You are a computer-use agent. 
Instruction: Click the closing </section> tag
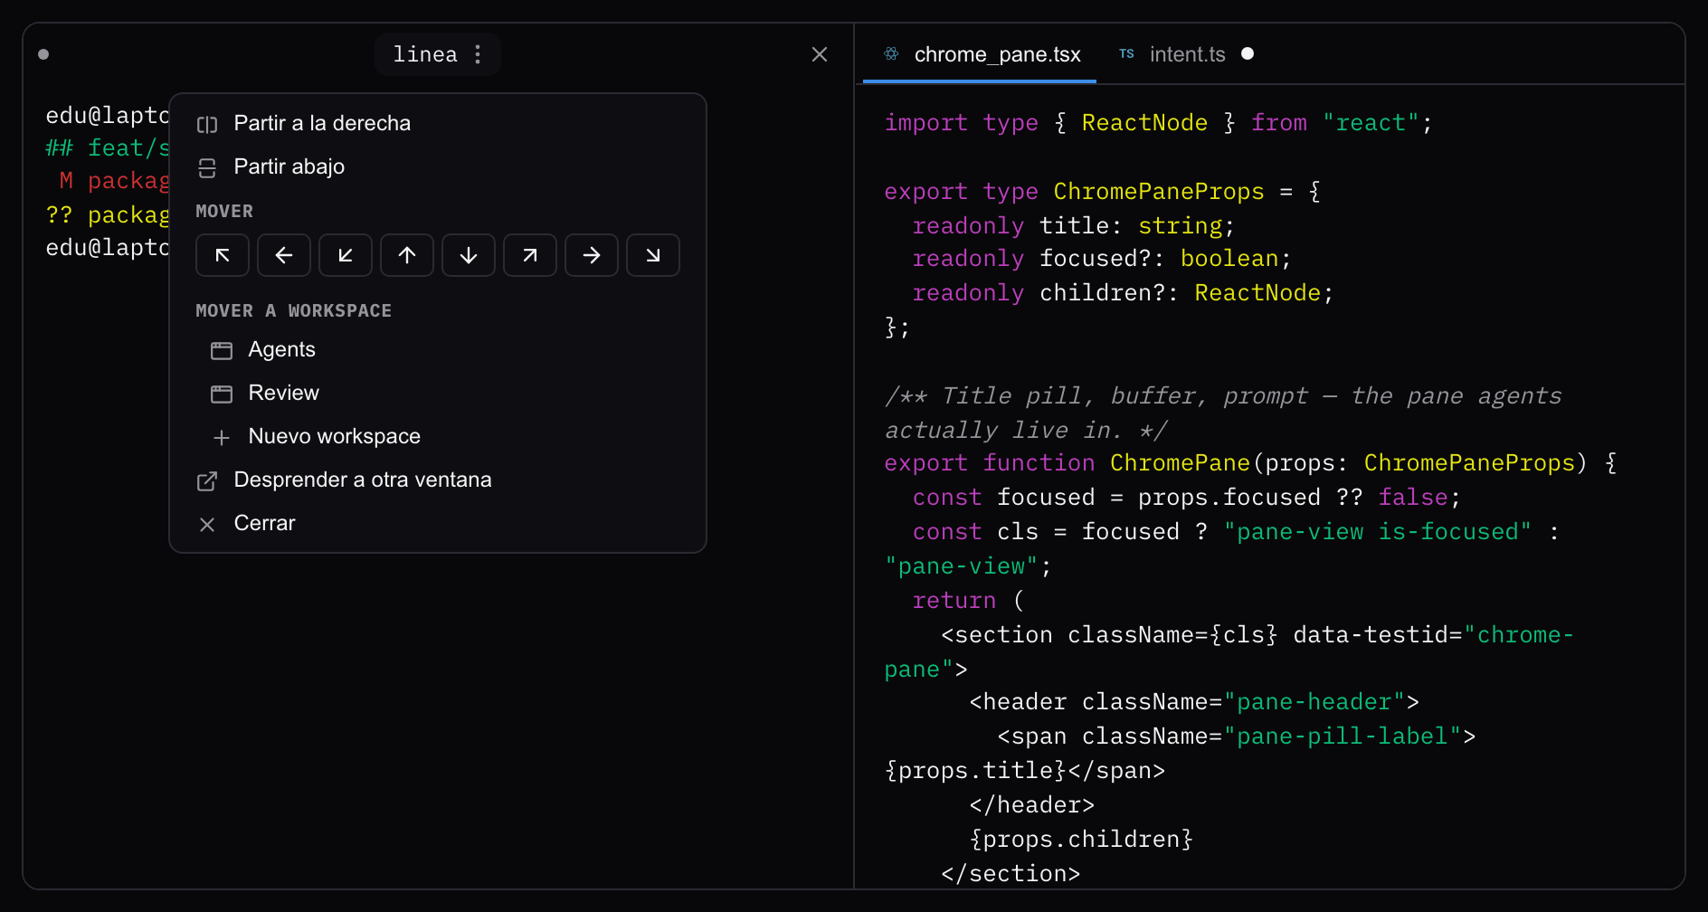point(1011,874)
